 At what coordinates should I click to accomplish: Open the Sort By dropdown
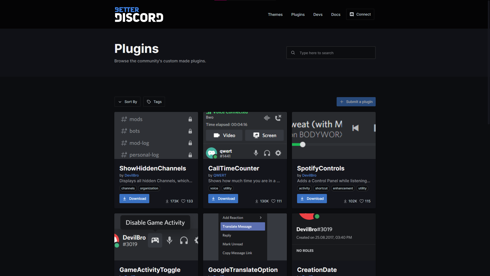click(127, 102)
